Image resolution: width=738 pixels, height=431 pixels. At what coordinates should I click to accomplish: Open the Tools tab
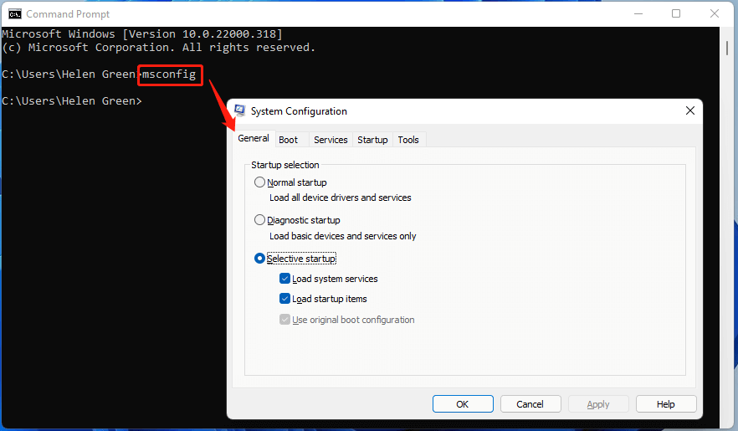click(x=408, y=140)
